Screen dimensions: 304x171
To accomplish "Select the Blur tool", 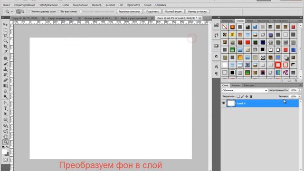I will click(5, 91).
